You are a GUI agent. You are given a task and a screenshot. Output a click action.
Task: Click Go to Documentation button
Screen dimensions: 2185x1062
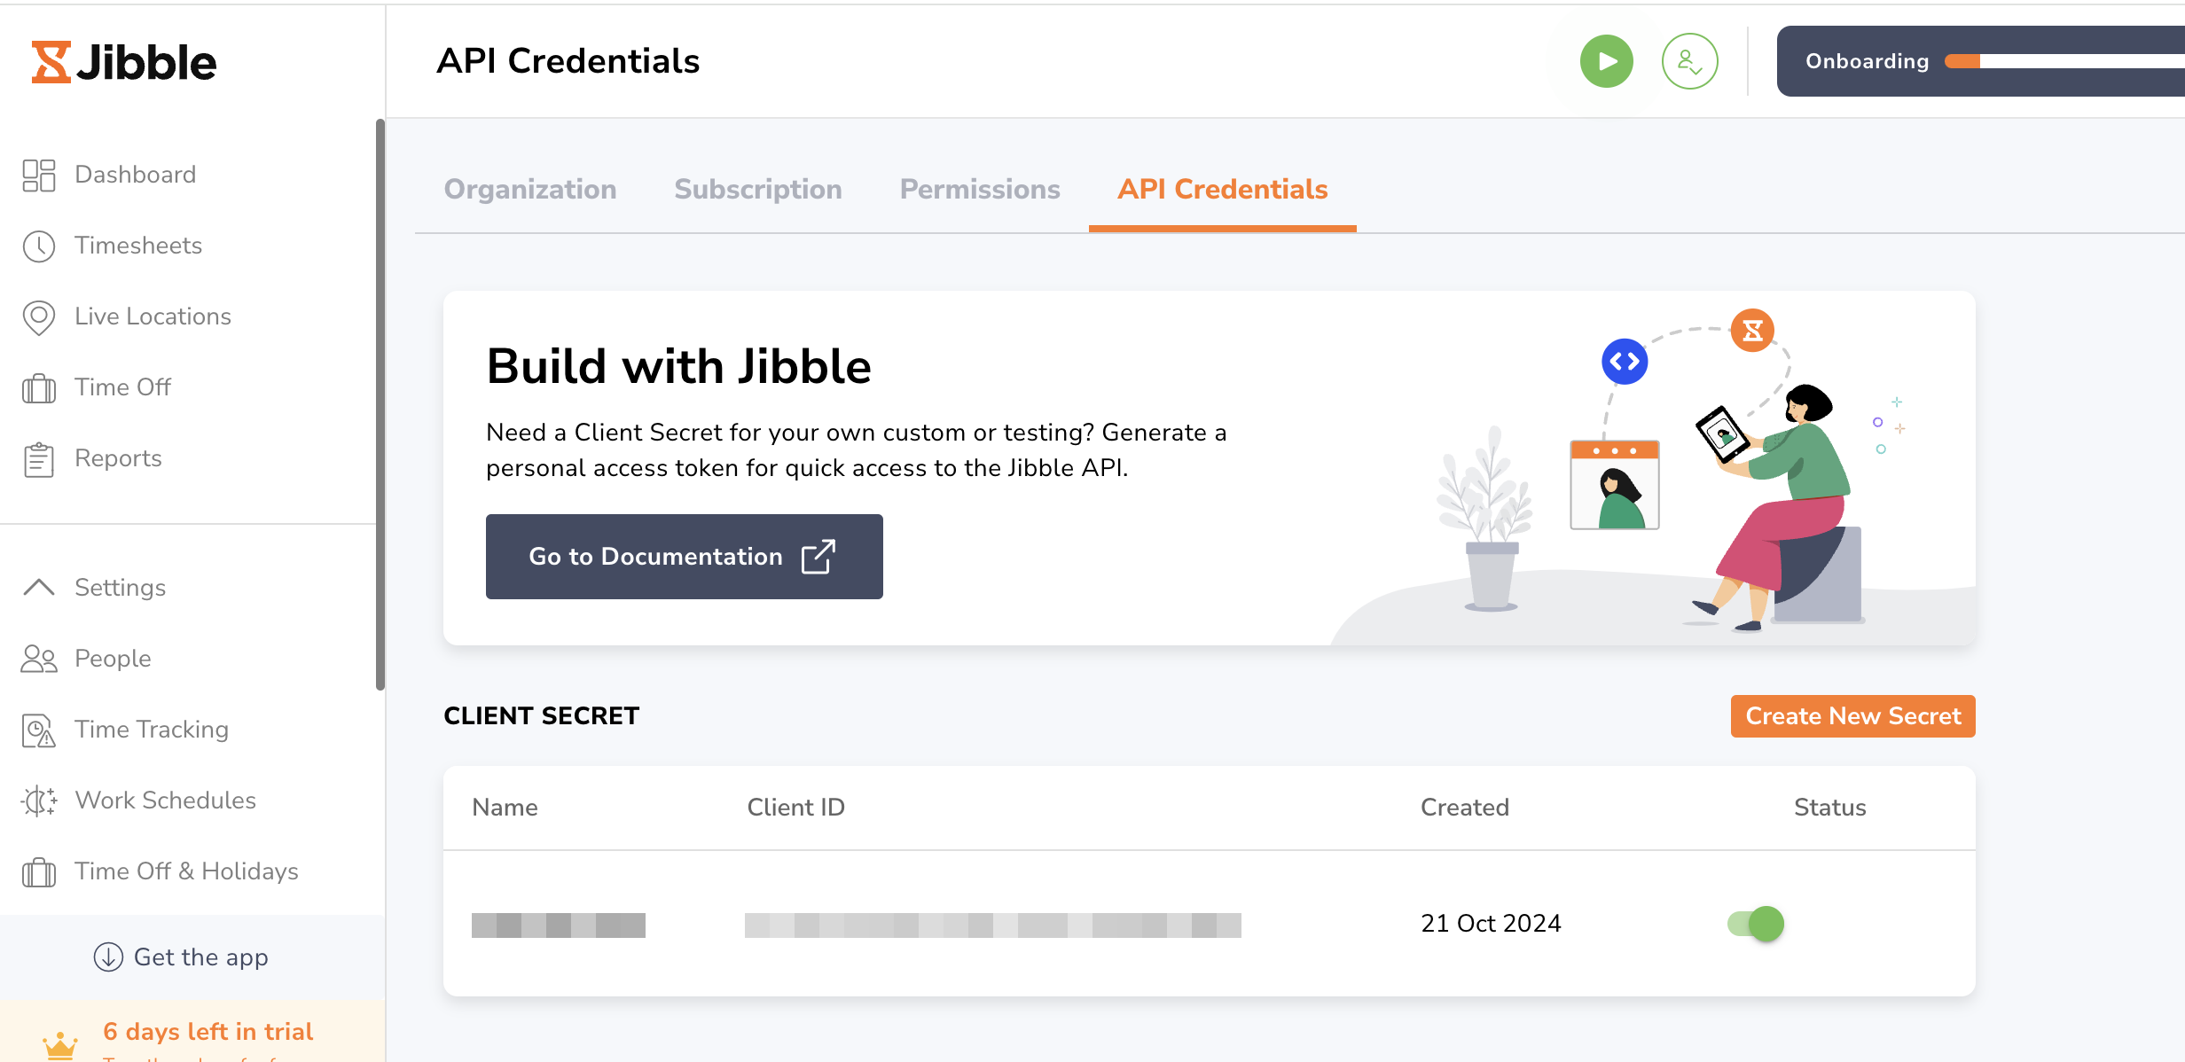684,557
